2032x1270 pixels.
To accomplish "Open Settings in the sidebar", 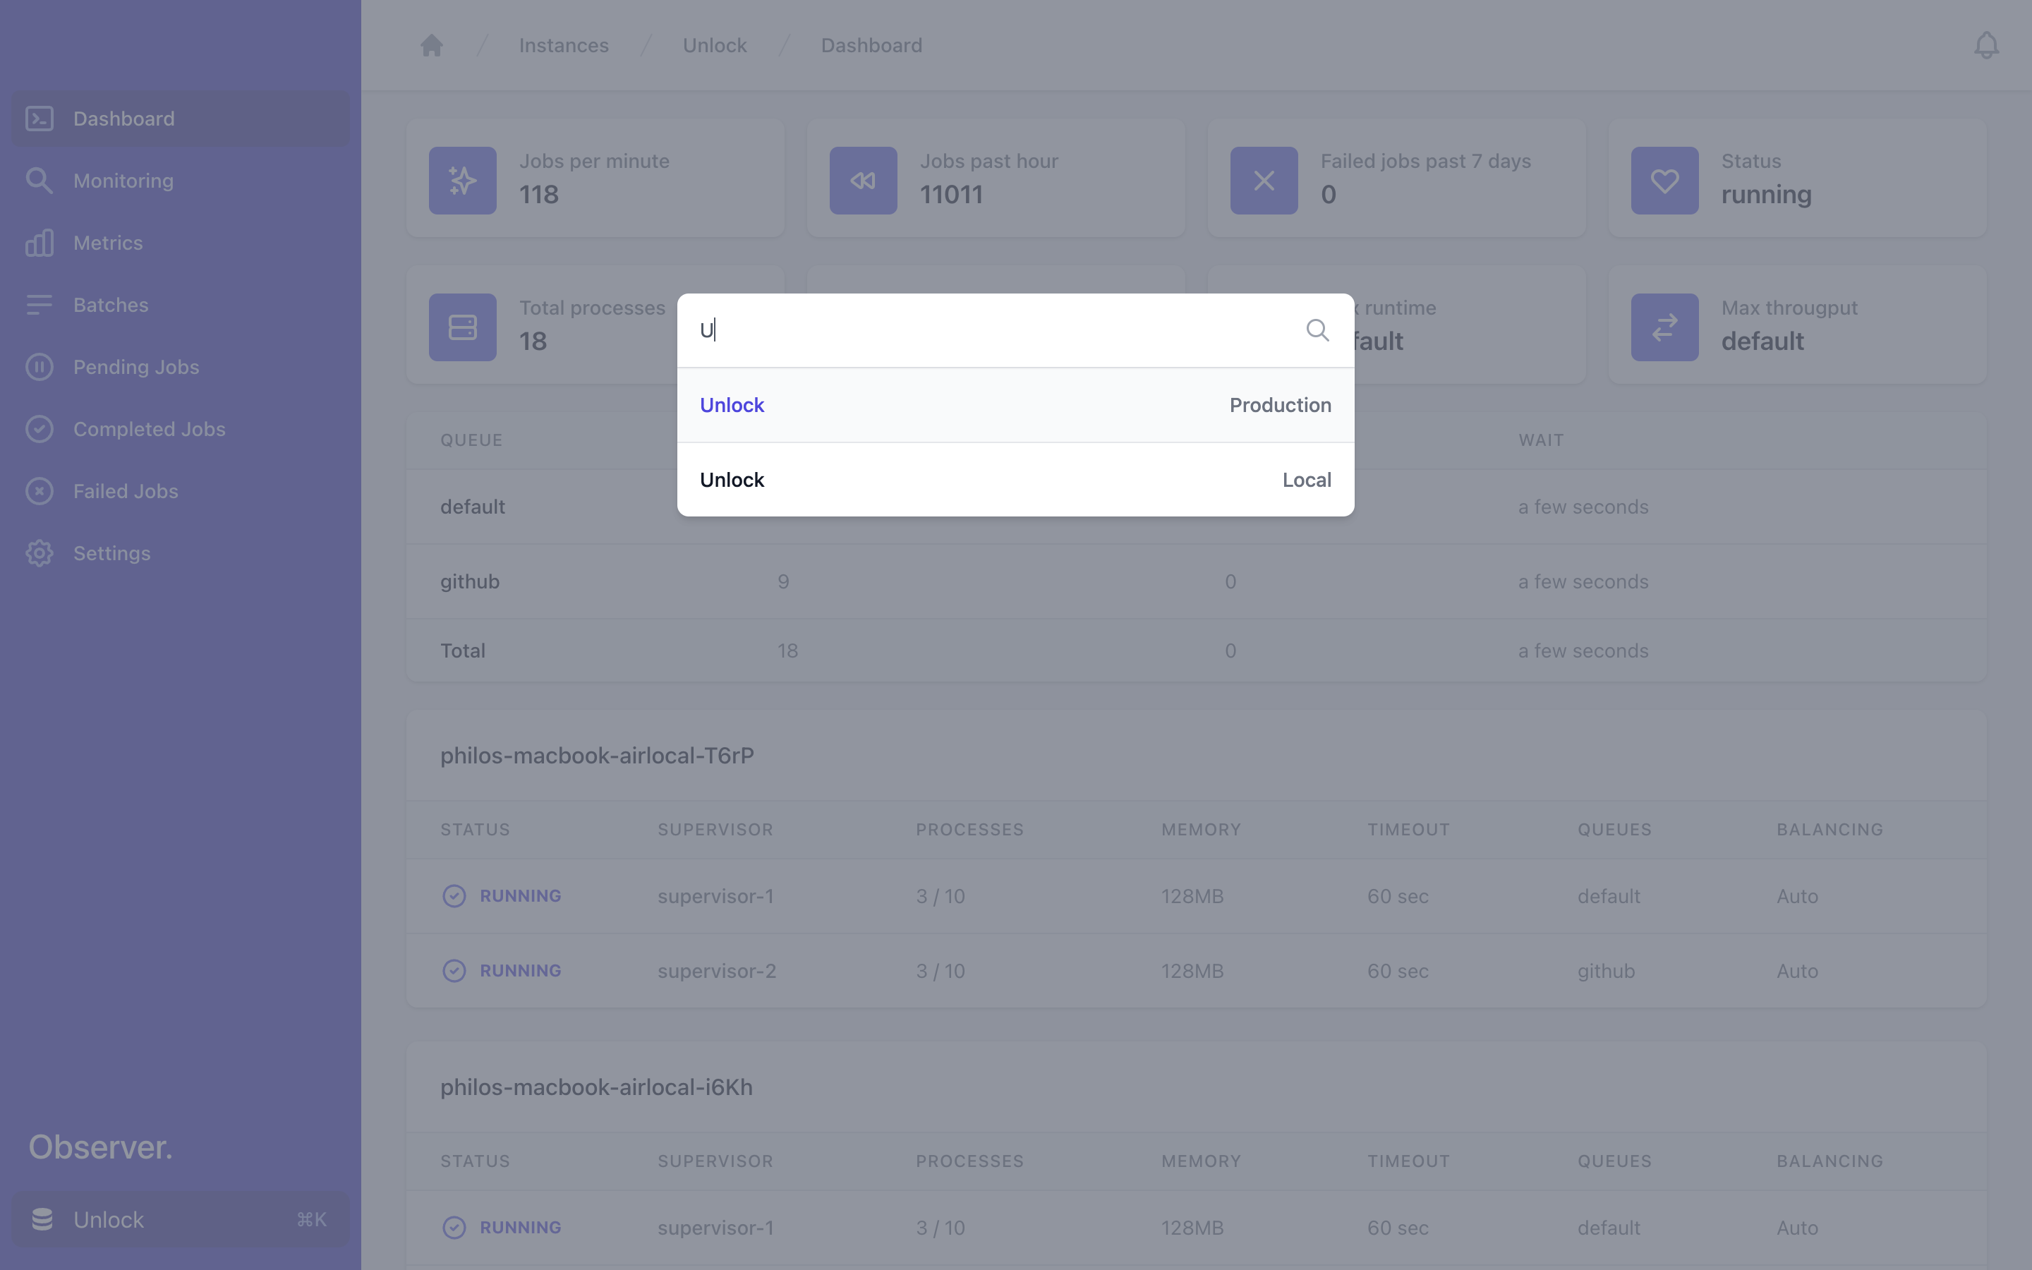I will [111, 554].
